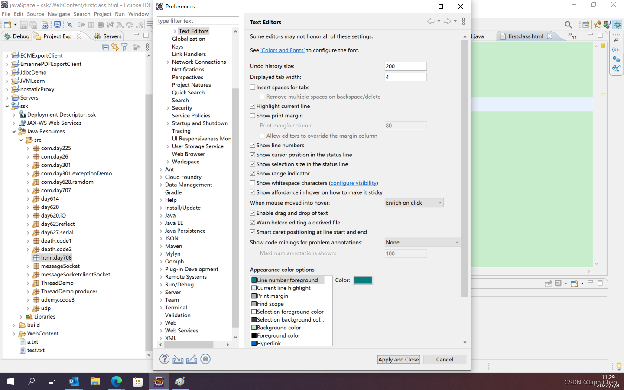Click the Windows Start button
624x390 pixels.
10,381
